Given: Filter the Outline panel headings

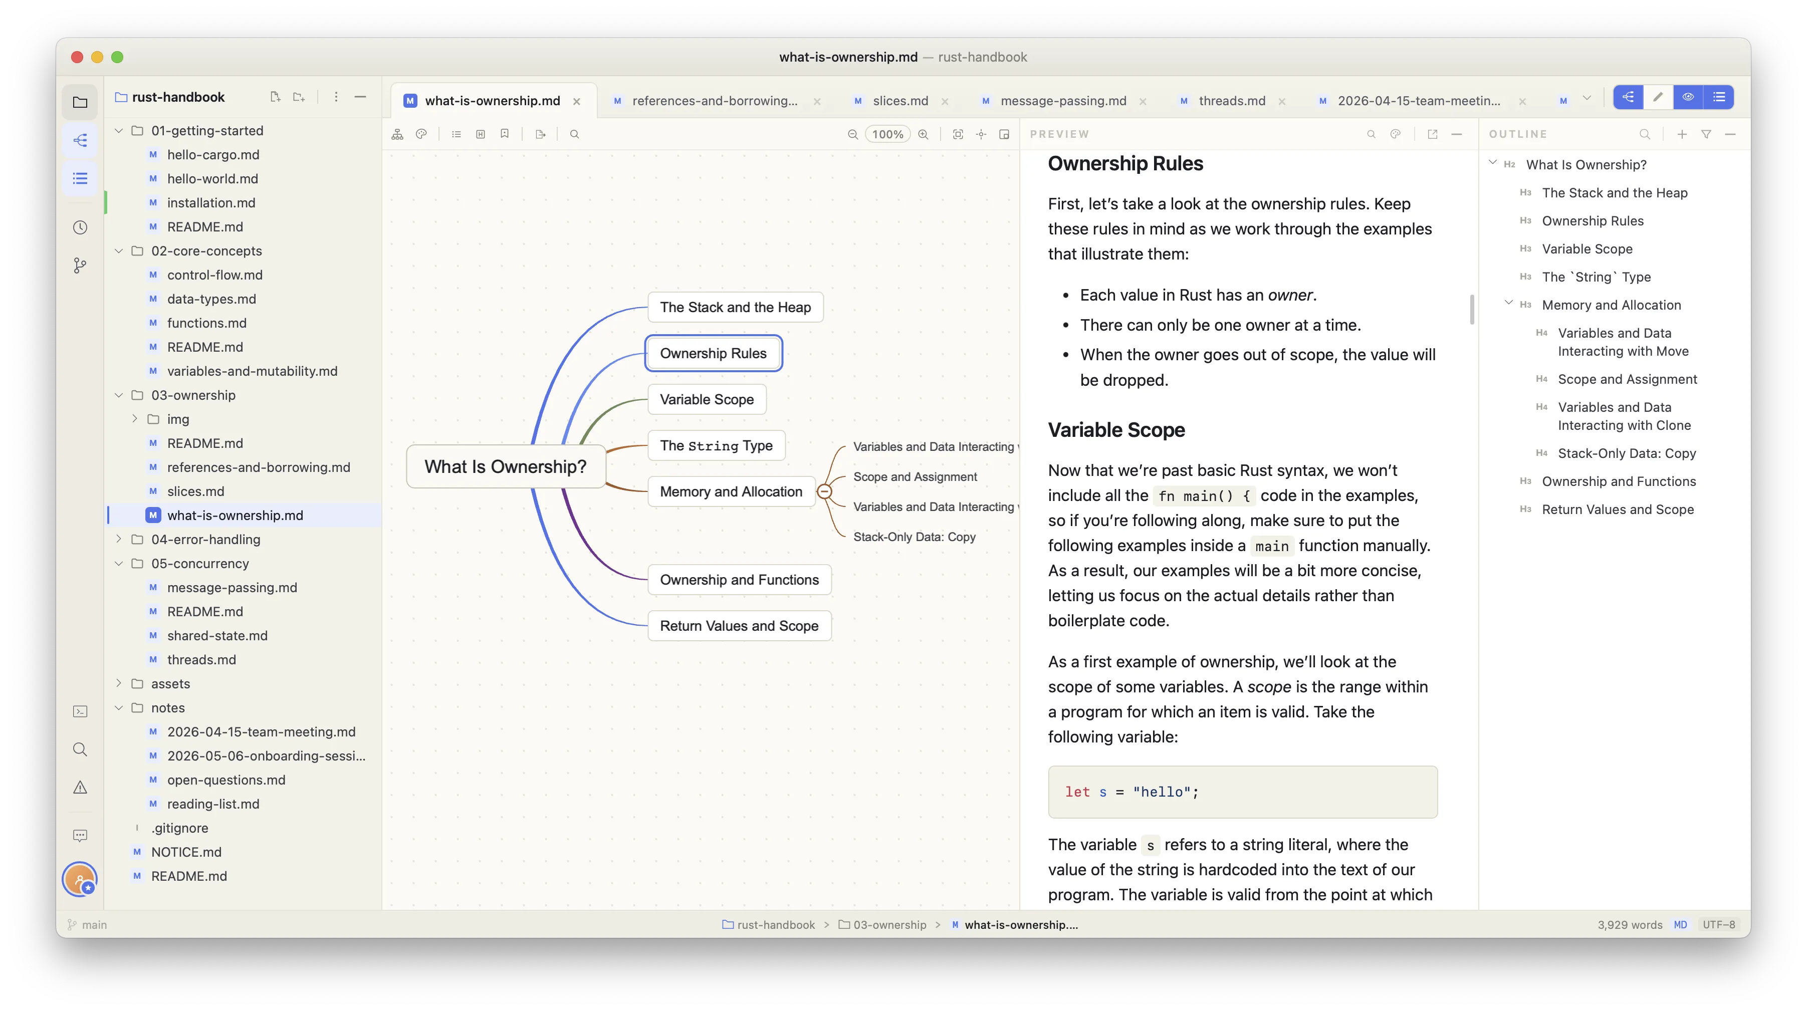Looking at the screenshot, I should pyautogui.click(x=1706, y=134).
